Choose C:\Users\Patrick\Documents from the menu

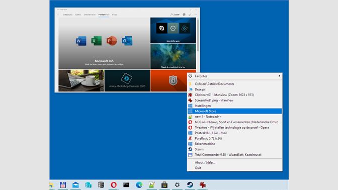click(234, 84)
